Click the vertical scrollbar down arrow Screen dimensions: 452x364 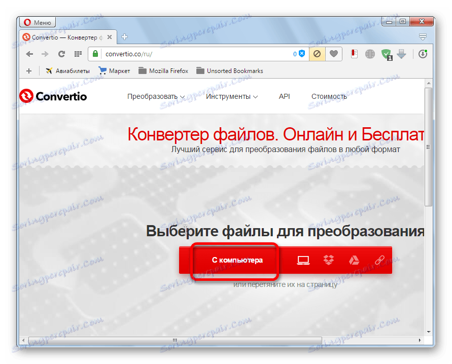[x=429, y=332]
